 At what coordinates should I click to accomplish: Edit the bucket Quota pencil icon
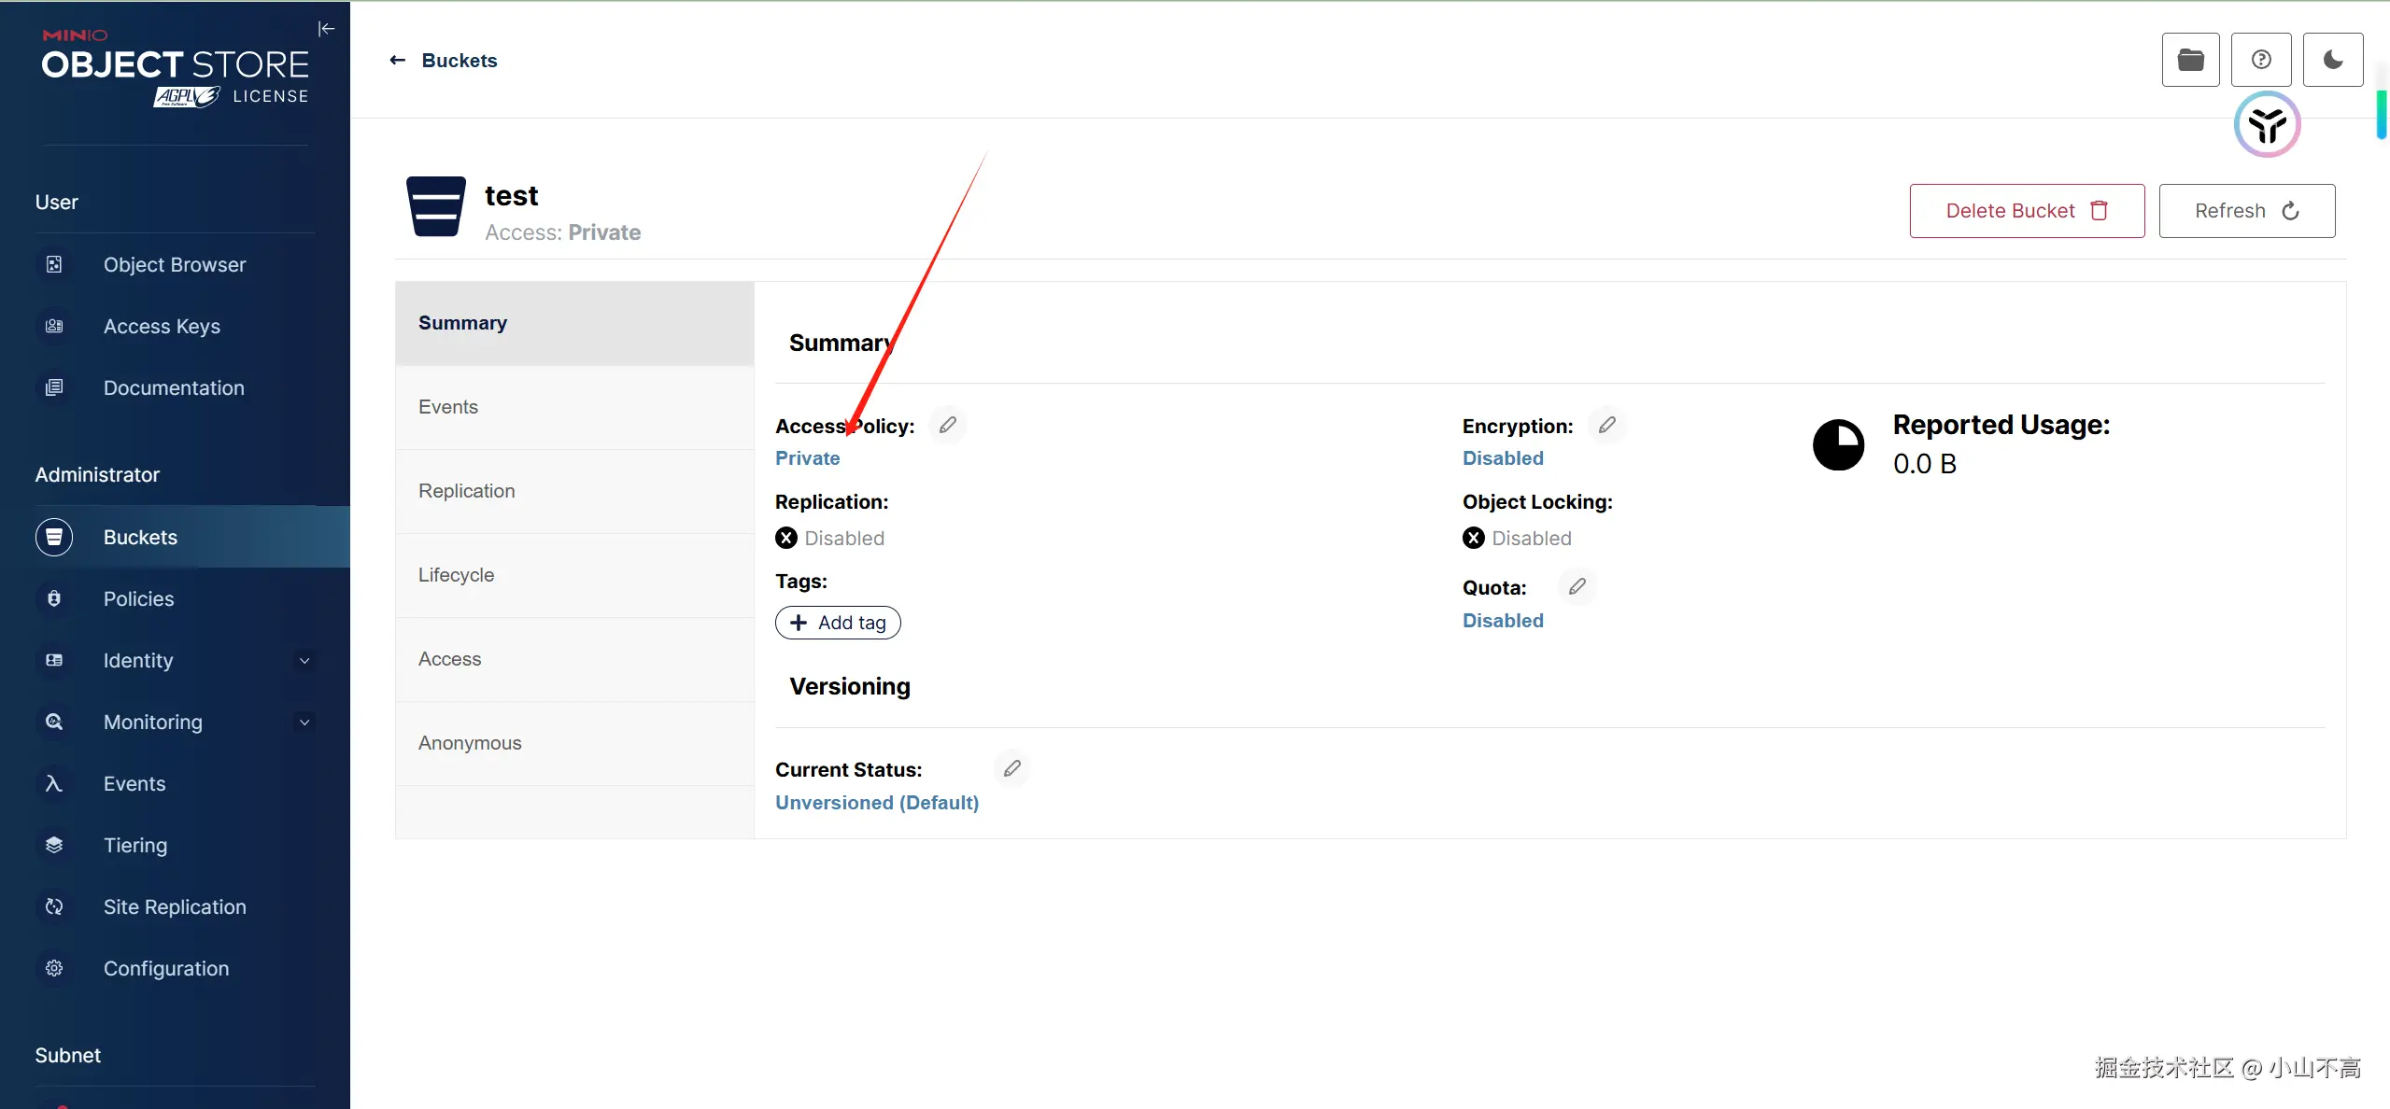1577,587
